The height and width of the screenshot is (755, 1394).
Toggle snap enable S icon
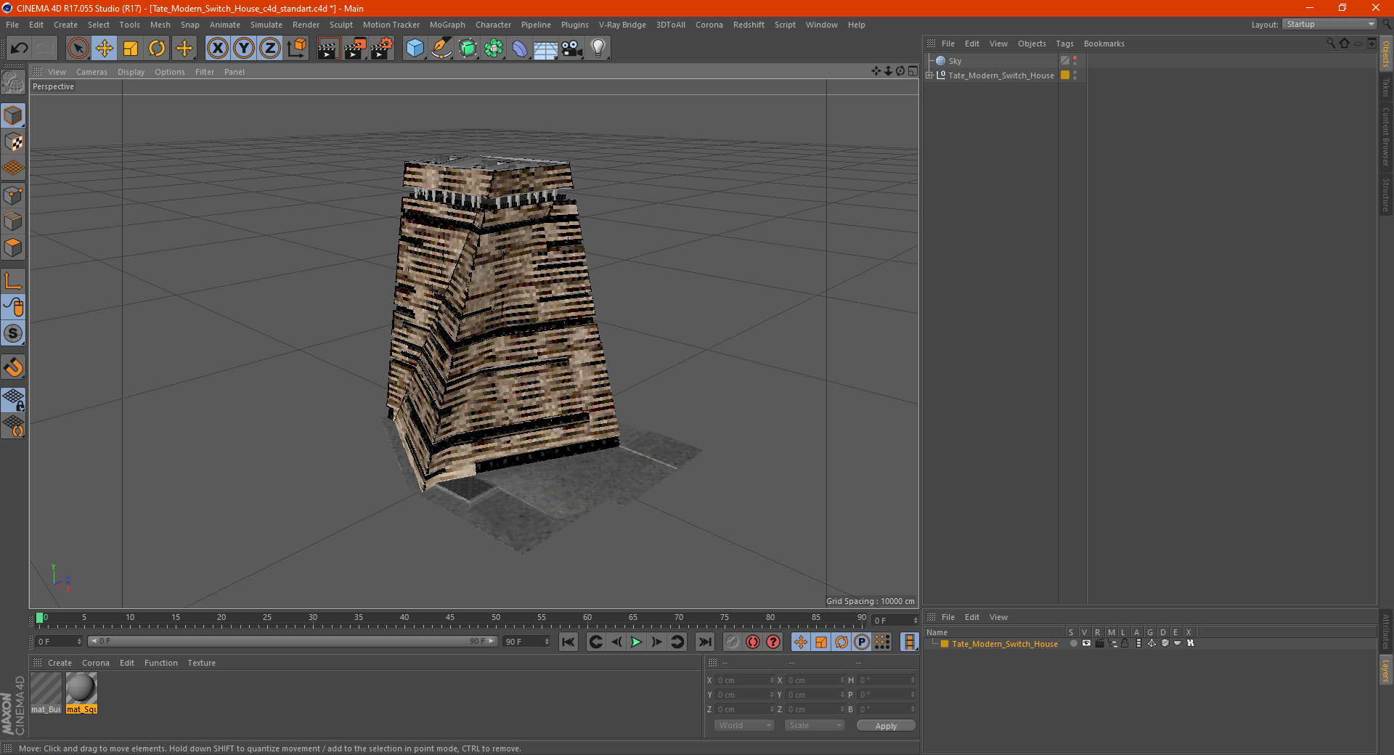tap(13, 333)
